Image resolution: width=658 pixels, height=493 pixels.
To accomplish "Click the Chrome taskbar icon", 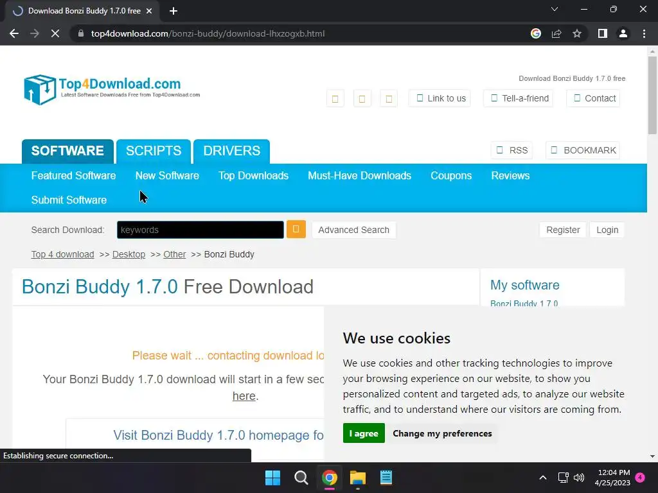I will (x=330, y=478).
